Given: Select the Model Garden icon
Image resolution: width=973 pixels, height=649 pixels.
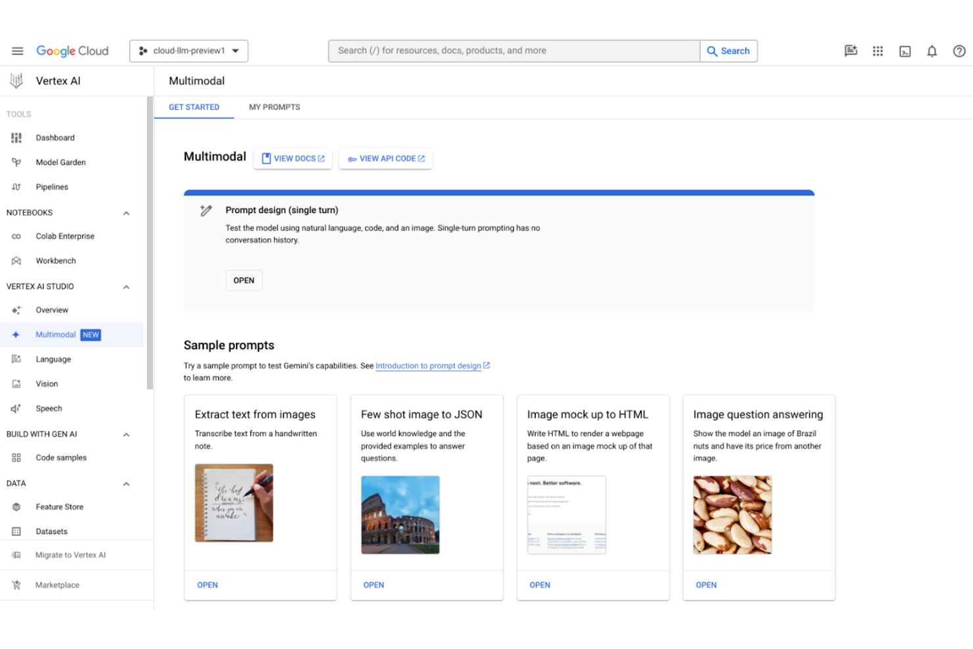Looking at the screenshot, I should coord(16,162).
